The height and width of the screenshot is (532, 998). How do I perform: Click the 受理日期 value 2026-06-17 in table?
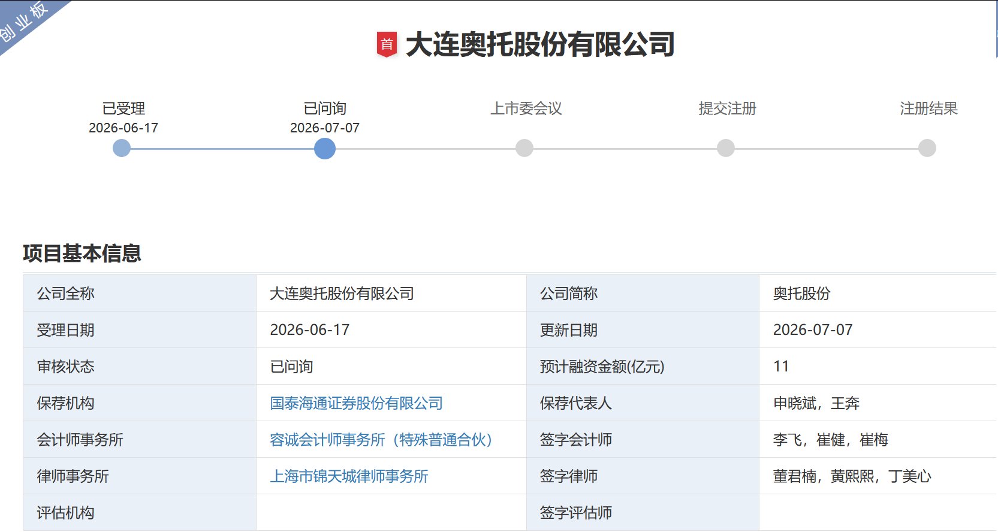click(x=310, y=330)
